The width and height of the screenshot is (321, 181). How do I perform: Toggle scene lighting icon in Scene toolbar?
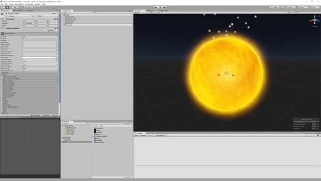(155, 13)
